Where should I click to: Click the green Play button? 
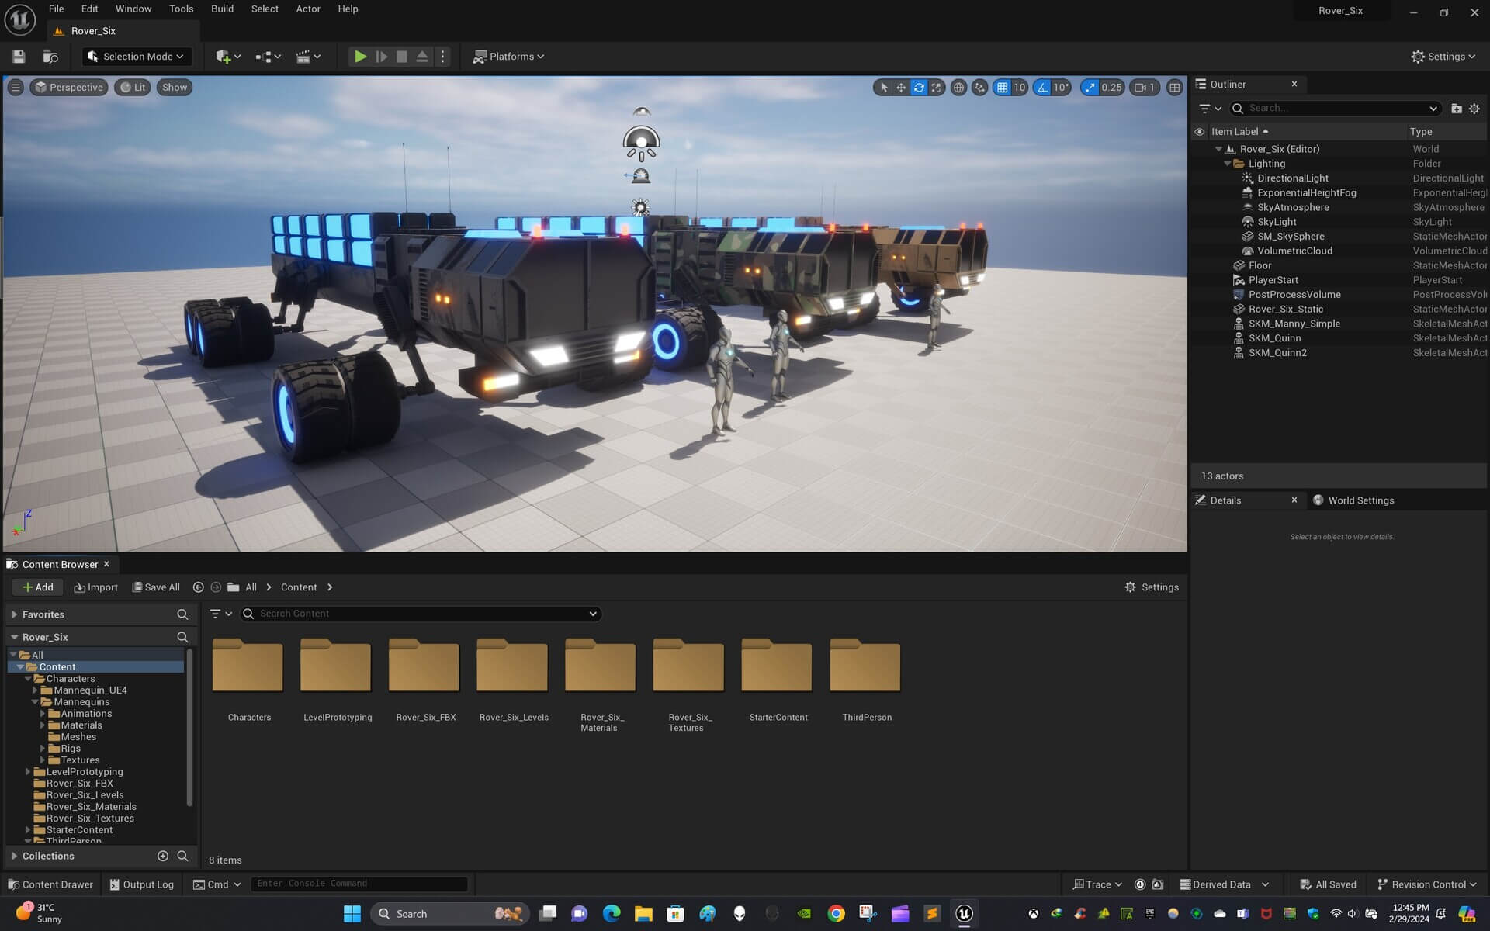[360, 57]
